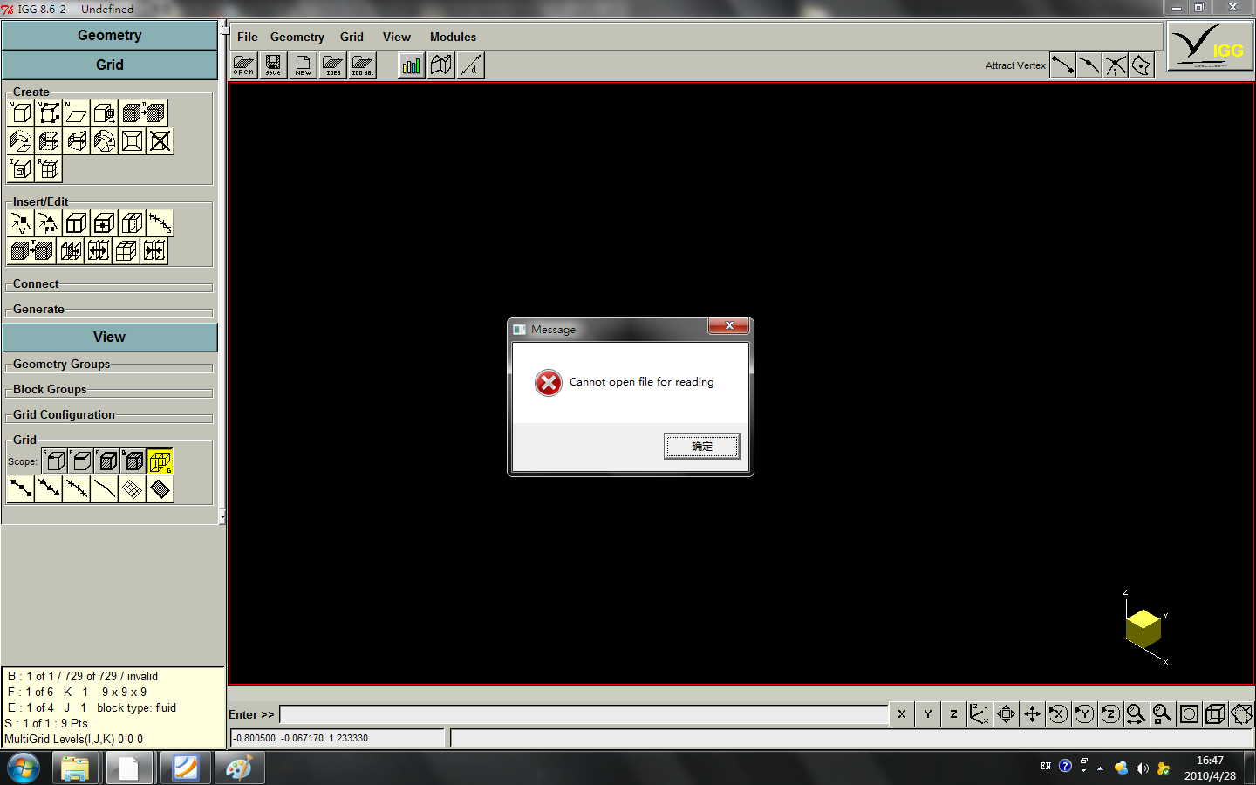This screenshot has width=1256, height=785.
Task: Create a new project using the NEW icon
Action: coord(303,65)
